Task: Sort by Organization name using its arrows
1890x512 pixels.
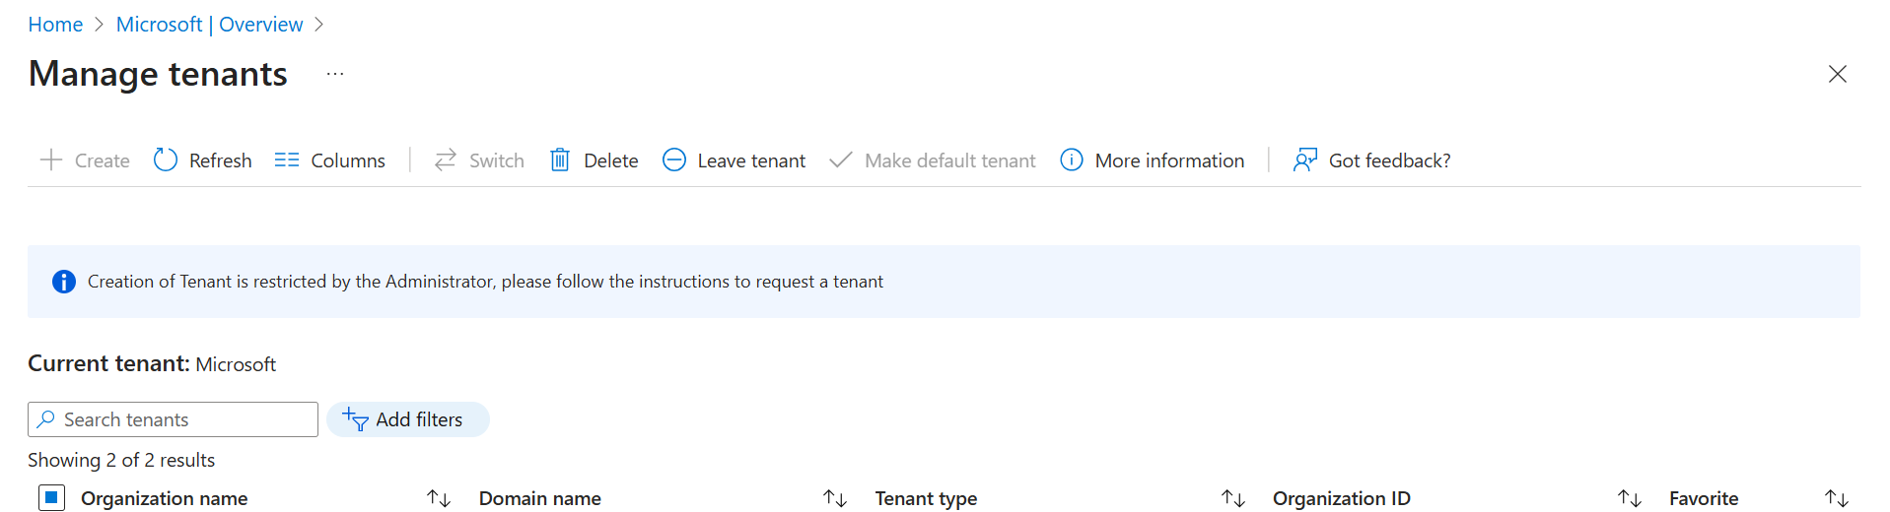Action: click(x=439, y=498)
